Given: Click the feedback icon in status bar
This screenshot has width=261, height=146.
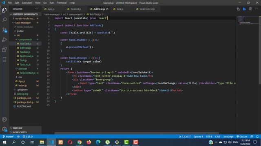Looking at the screenshot, I should point(252,137).
